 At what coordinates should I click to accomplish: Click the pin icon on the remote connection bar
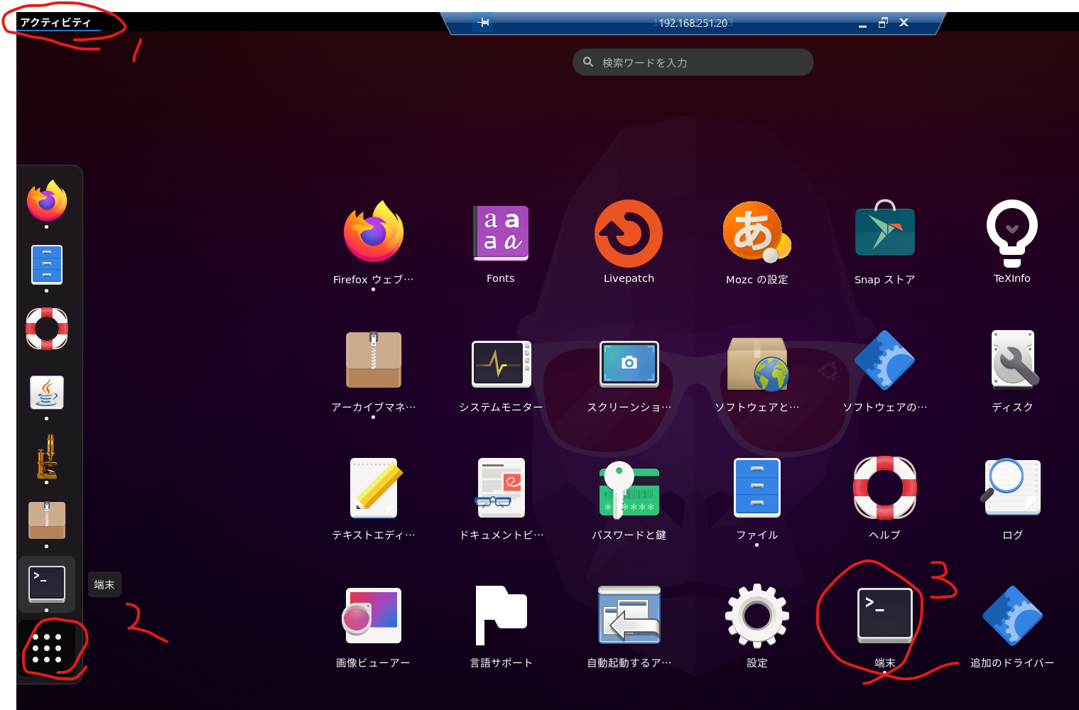pos(483,23)
